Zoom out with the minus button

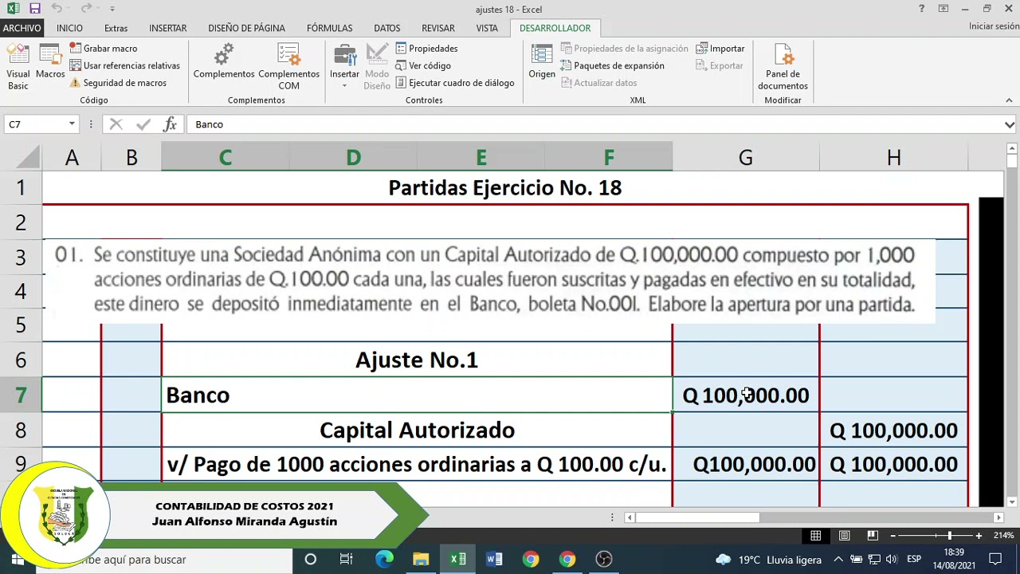coord(893,536)
